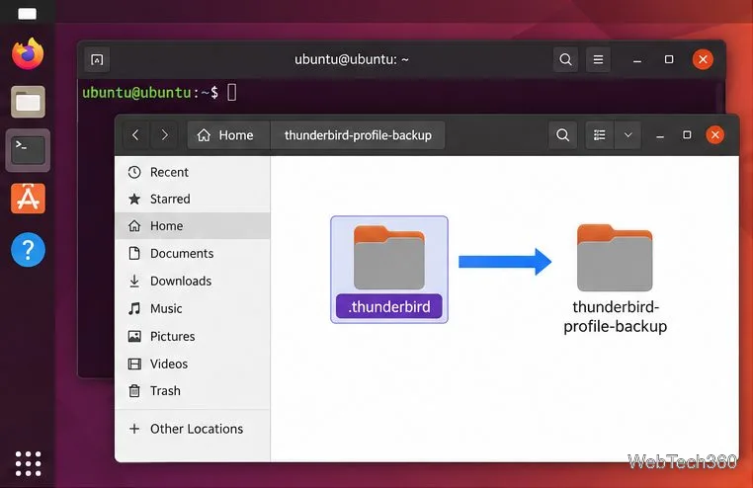Click the new tab icon in Terminal

tap(97, 59)
